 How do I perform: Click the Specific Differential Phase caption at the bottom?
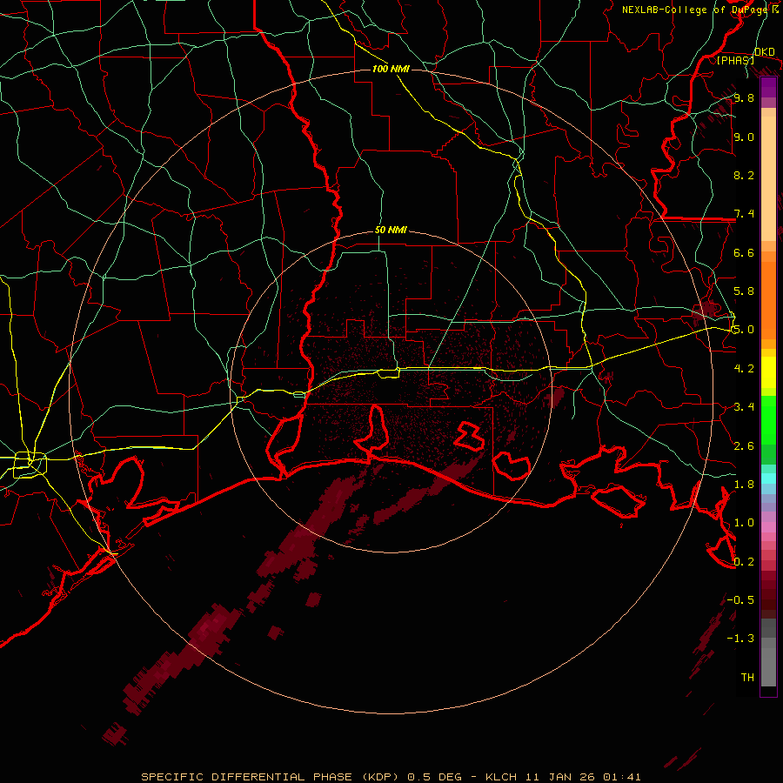click(x=391, y=777)
